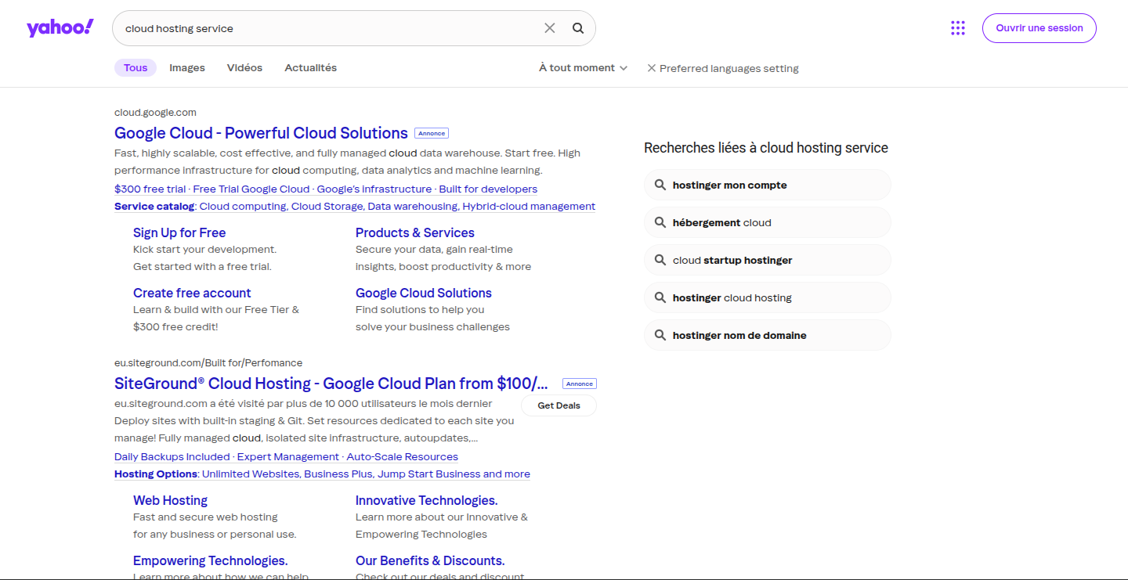1128x580 pixels.
Task: Expand the À tout moment time filter
Action: click(583, 68)
